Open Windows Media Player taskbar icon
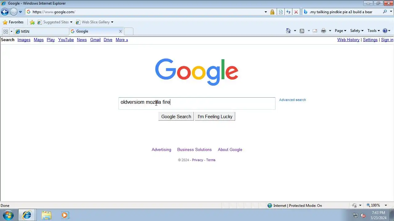Screen dimensions: 394x221 coord(65,215)
